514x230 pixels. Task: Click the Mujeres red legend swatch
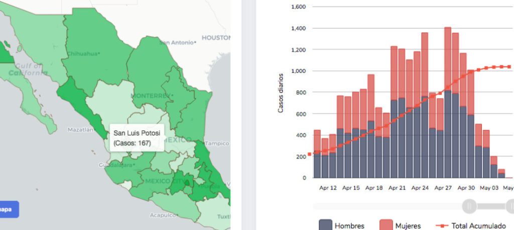tap(385, 225)
